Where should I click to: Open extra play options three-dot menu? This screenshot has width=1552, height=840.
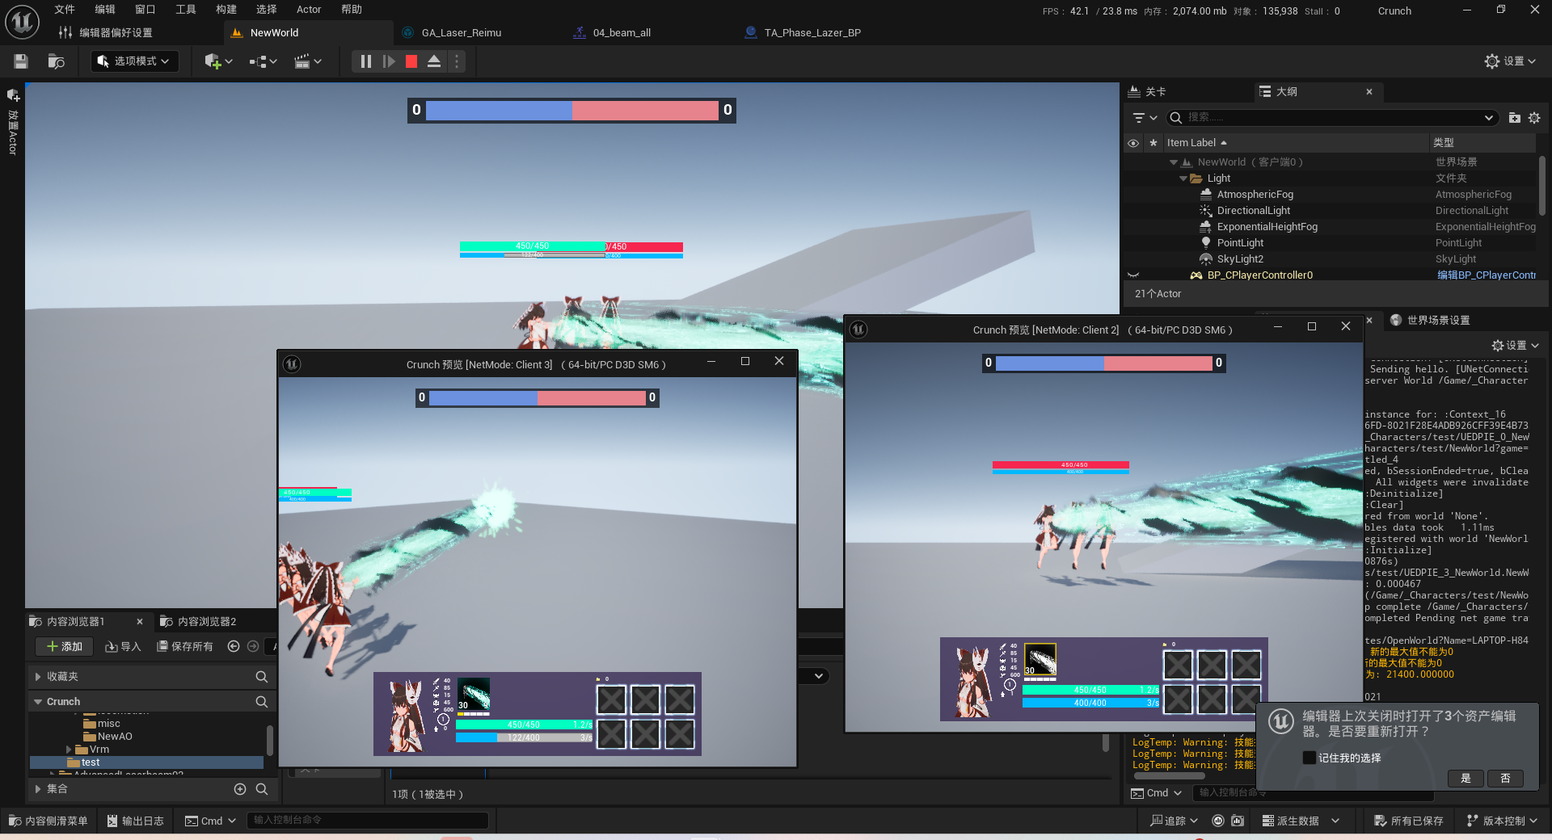pos(457,61)
